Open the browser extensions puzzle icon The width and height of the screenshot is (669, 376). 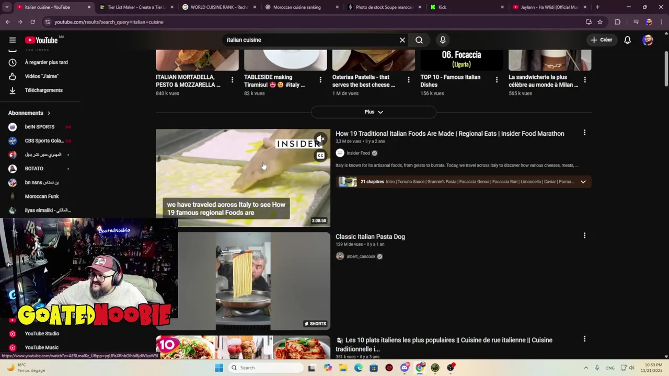(618, 22)
